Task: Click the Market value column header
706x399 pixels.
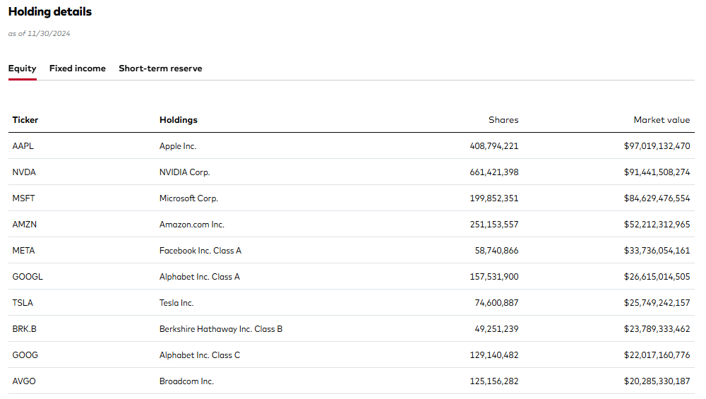Action: click(x=662, y=120)
